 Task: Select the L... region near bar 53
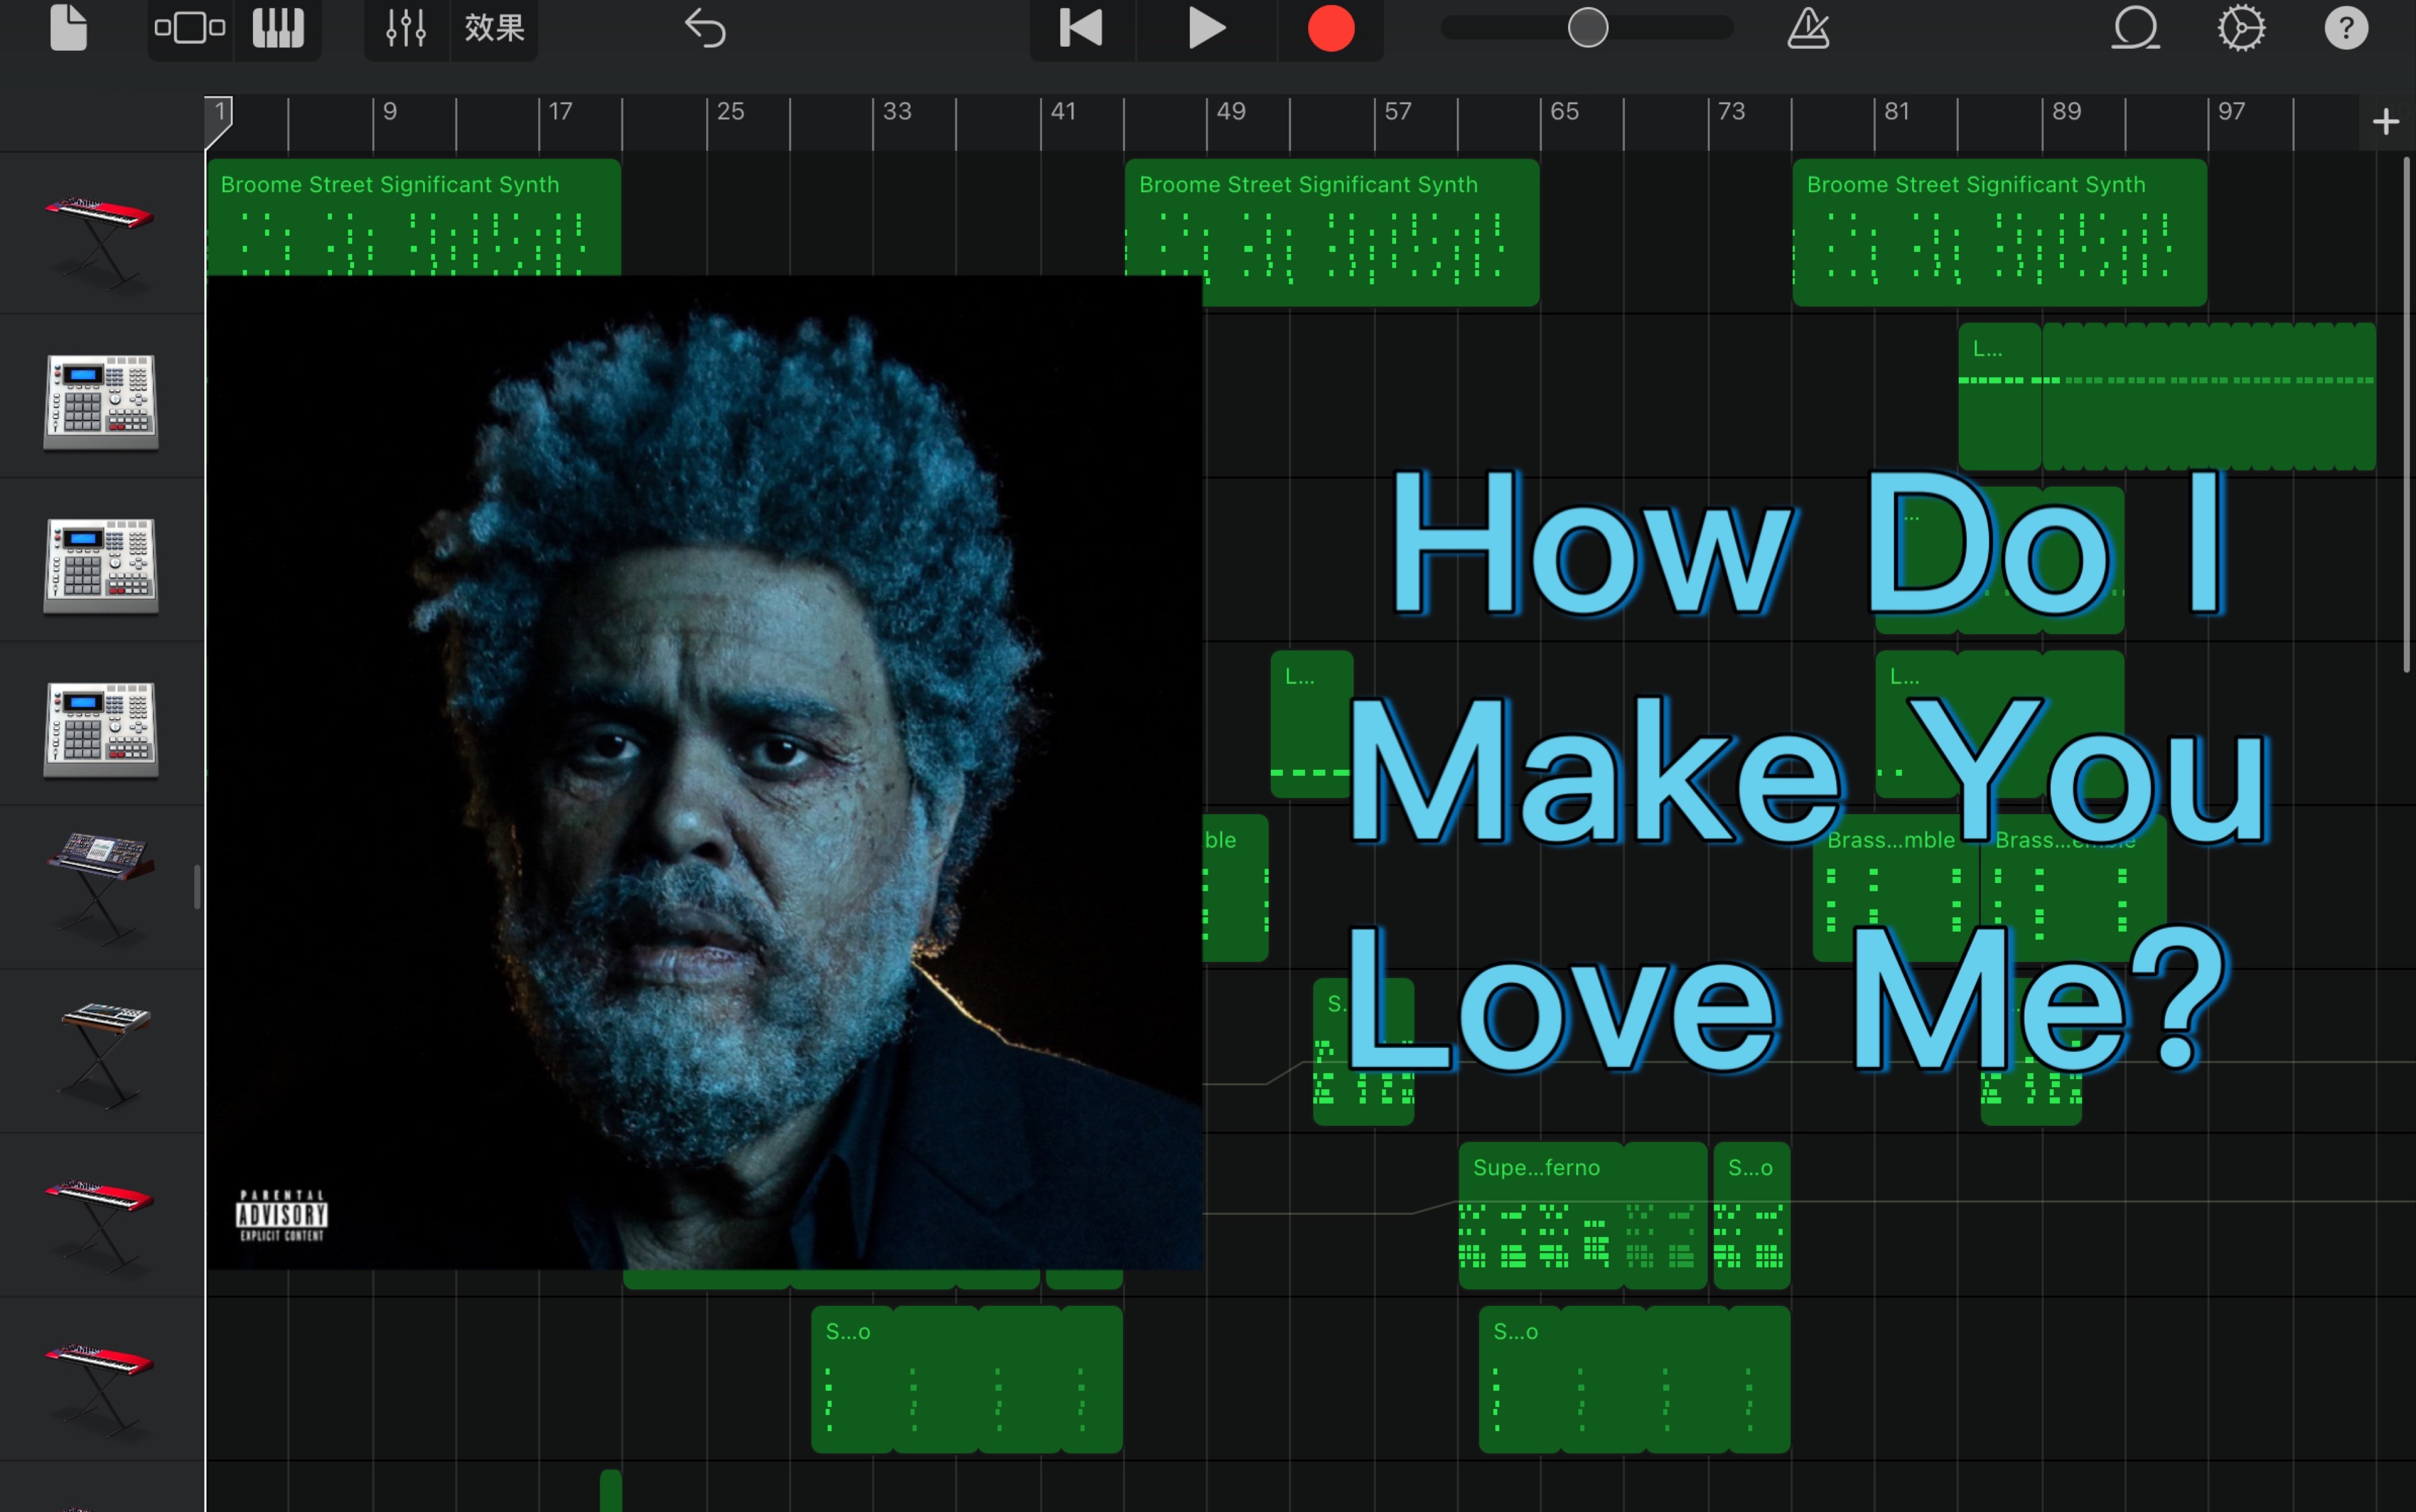click(1311, 724)
